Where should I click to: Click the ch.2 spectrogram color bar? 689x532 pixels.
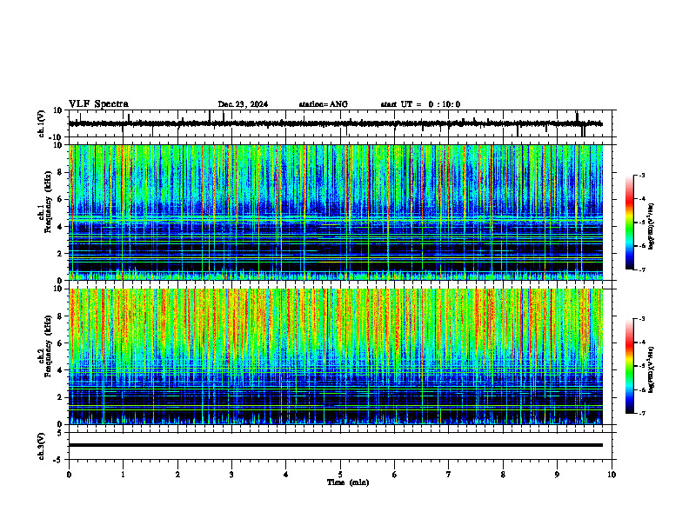(x=630, y=366)
